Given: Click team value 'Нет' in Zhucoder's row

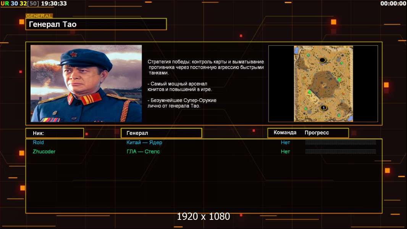Looking at the screenshot, I should click(x=285, y=152).
